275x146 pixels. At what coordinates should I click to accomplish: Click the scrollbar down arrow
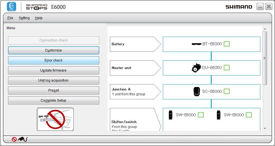(x=265, y=129)
